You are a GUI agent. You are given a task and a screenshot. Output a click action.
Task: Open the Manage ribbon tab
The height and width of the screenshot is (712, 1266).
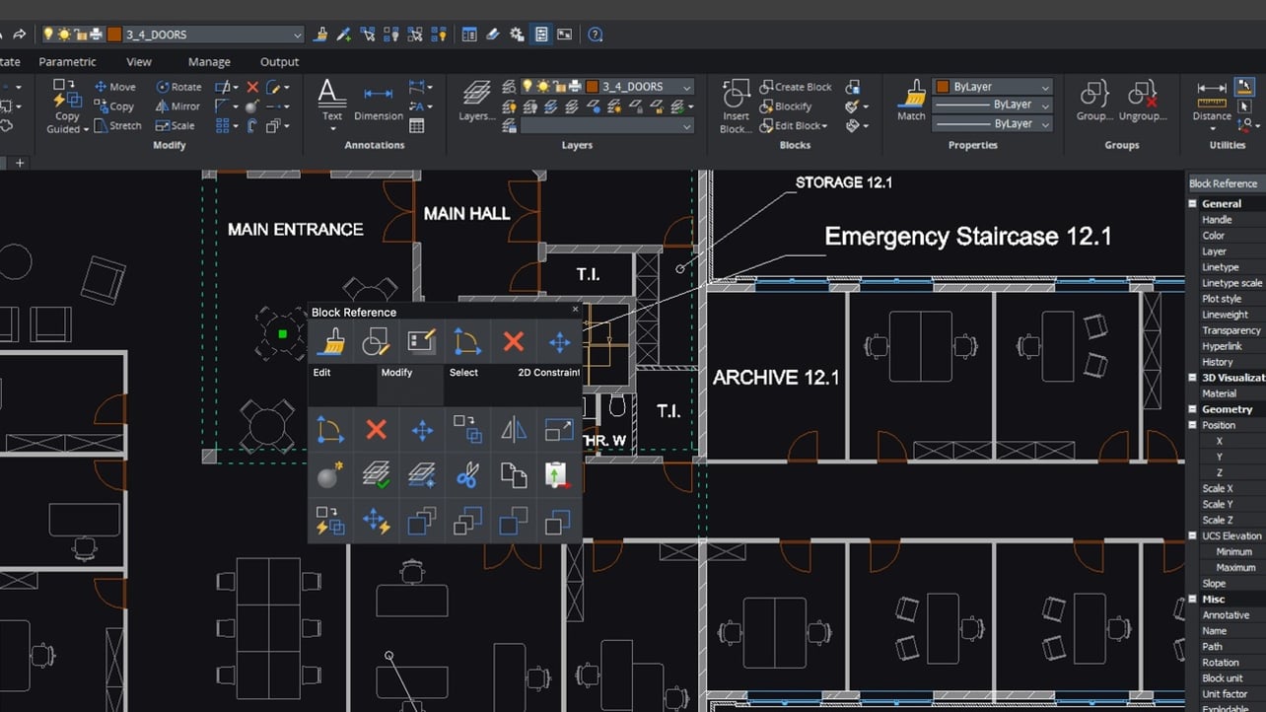click(208, 61)
